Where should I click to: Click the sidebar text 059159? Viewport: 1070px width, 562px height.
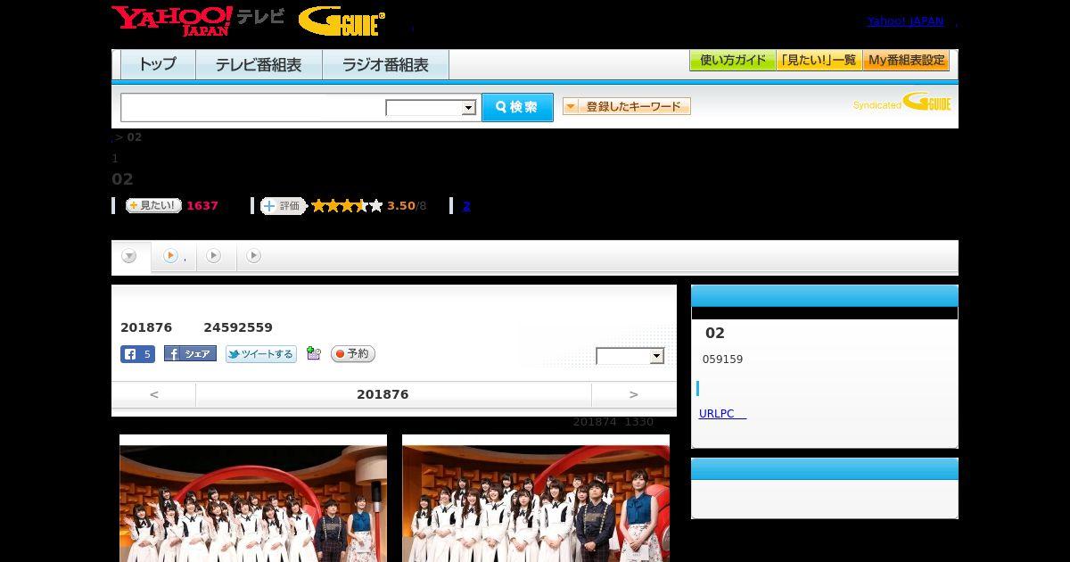click(x=722, y=360)
